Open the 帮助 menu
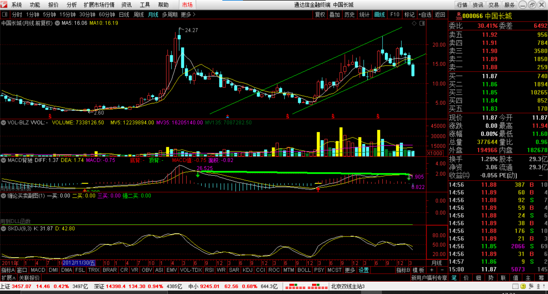 click(x=163, y=5)
